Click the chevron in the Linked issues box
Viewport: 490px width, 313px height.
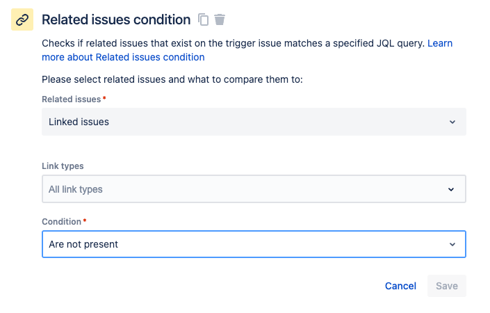[452, 122]
